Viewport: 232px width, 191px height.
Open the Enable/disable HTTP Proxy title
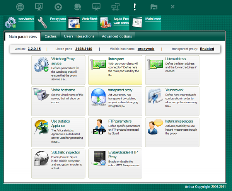[123, 155]
